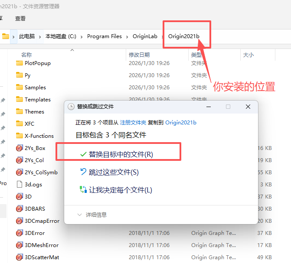Image resolution: width=291 pixels, height=267 pixels.
Task: Sort by the 大小 size column
Action: (248, 55)
